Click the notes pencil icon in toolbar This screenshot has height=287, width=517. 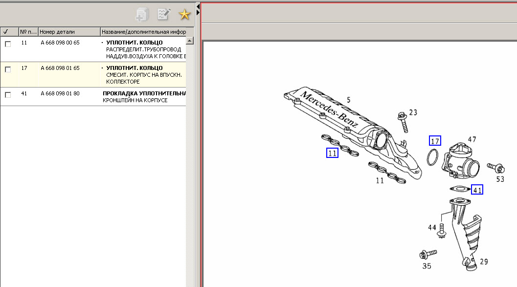tap(163, 15)
